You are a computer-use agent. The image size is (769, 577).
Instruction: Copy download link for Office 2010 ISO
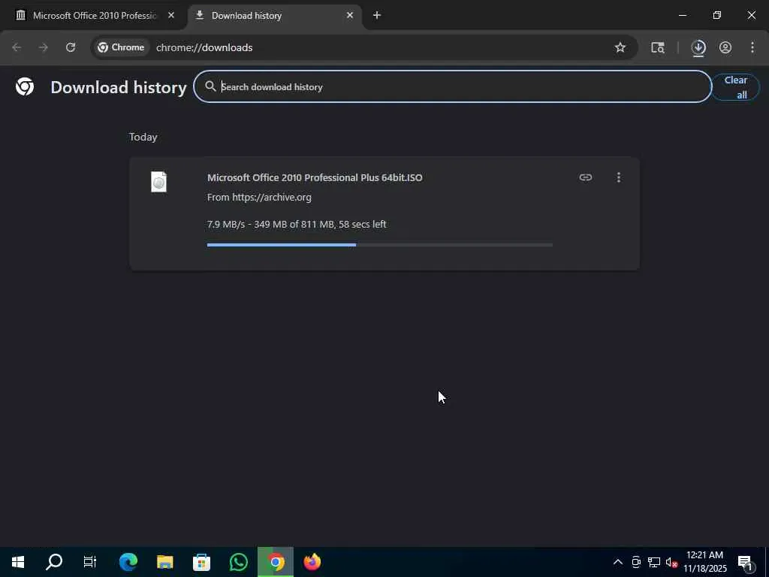586,177
